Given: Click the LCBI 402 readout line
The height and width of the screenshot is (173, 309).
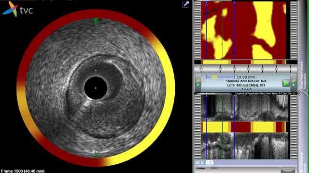Looking at the screenshot, I should 246,86.
